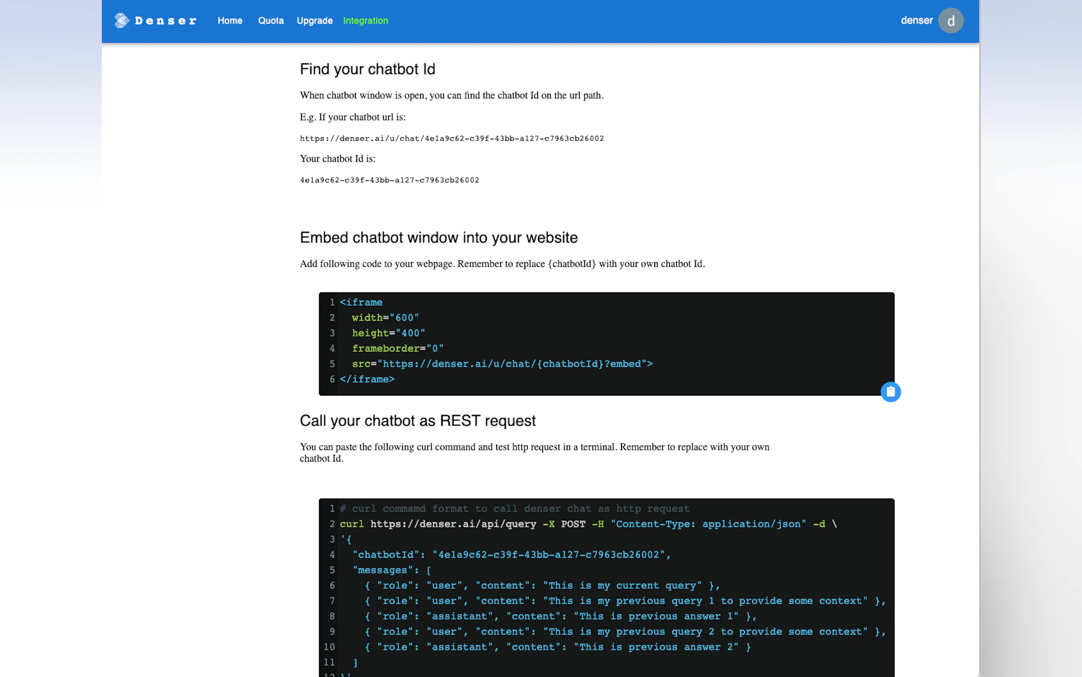Click the Denser brand name text
The image size is (1082, 677).
[x=166, y=21]
